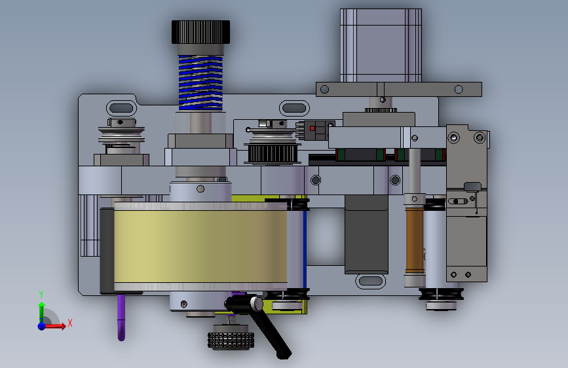Pick the blue compression spring
Viewport: 568px width, 368px height.
click(200, 83)
